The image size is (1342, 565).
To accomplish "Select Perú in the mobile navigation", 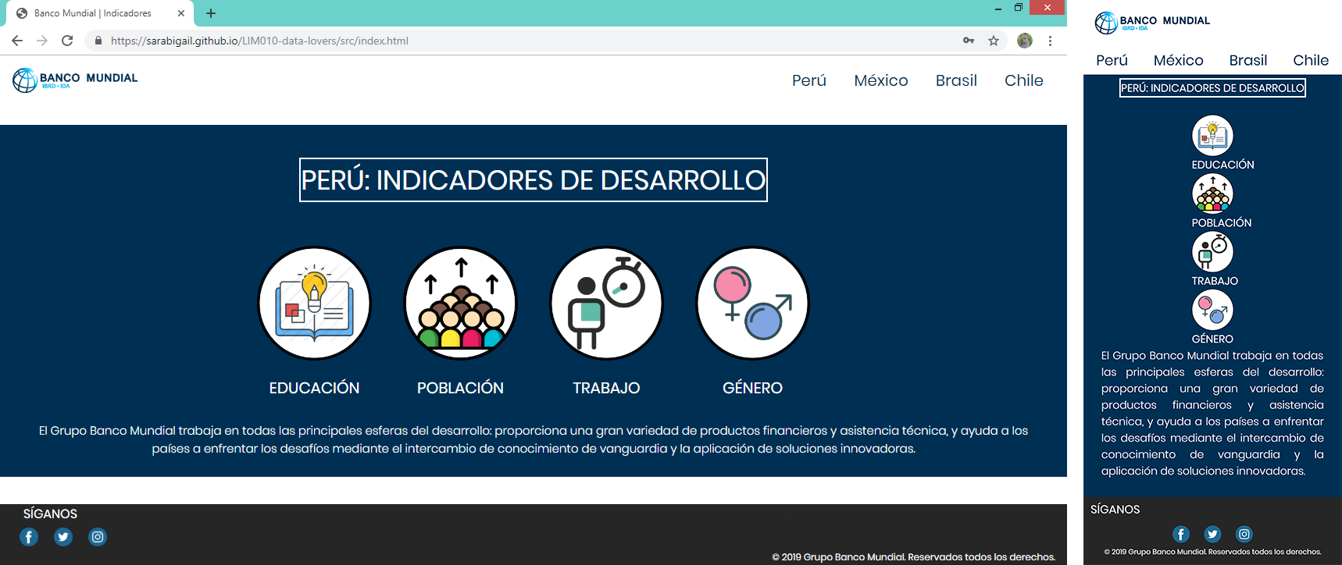I will pyautogui.click(x=1112, y=60).
